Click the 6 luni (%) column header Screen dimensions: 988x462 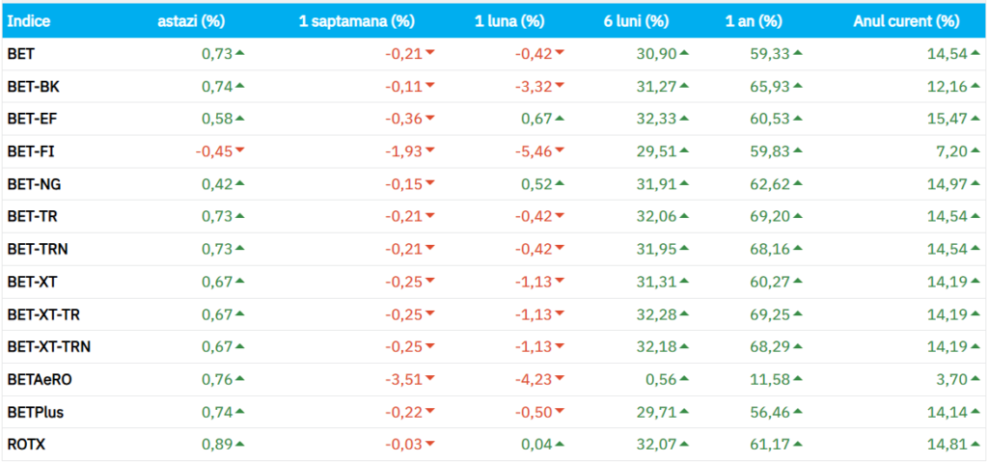coord(638,21)
